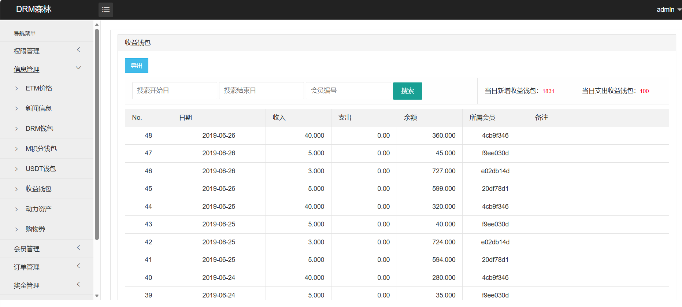Click the 导出 export button
The width and height of the screenshot is (682, 307).
click(x=136, y=66)
